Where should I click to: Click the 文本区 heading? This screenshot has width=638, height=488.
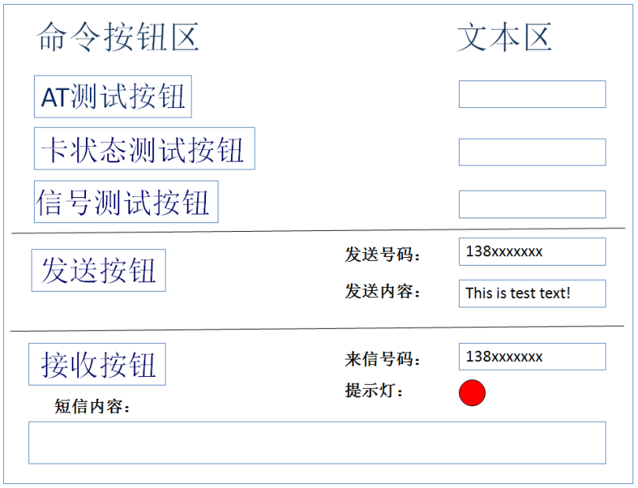point(505,37)
